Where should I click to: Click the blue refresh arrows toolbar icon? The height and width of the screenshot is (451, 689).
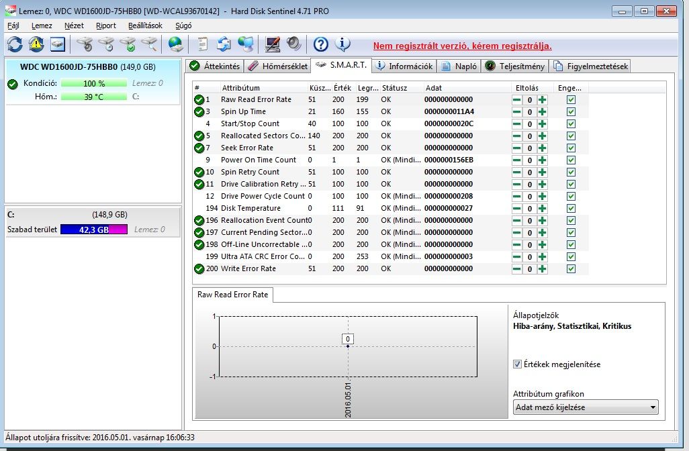coord(15,44)
